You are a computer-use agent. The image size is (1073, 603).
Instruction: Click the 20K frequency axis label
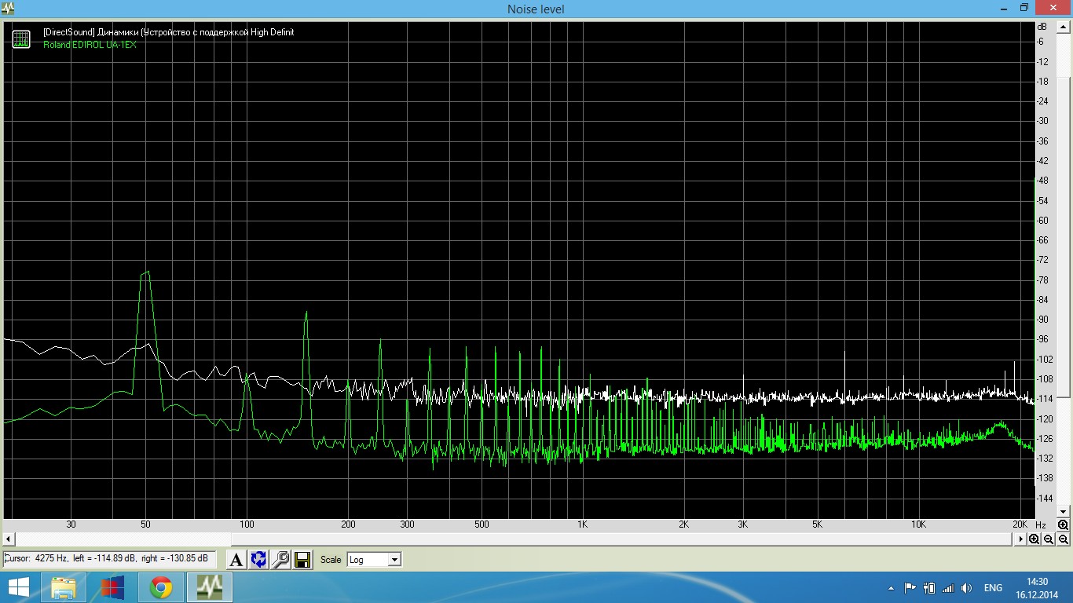pos(1019,524)
